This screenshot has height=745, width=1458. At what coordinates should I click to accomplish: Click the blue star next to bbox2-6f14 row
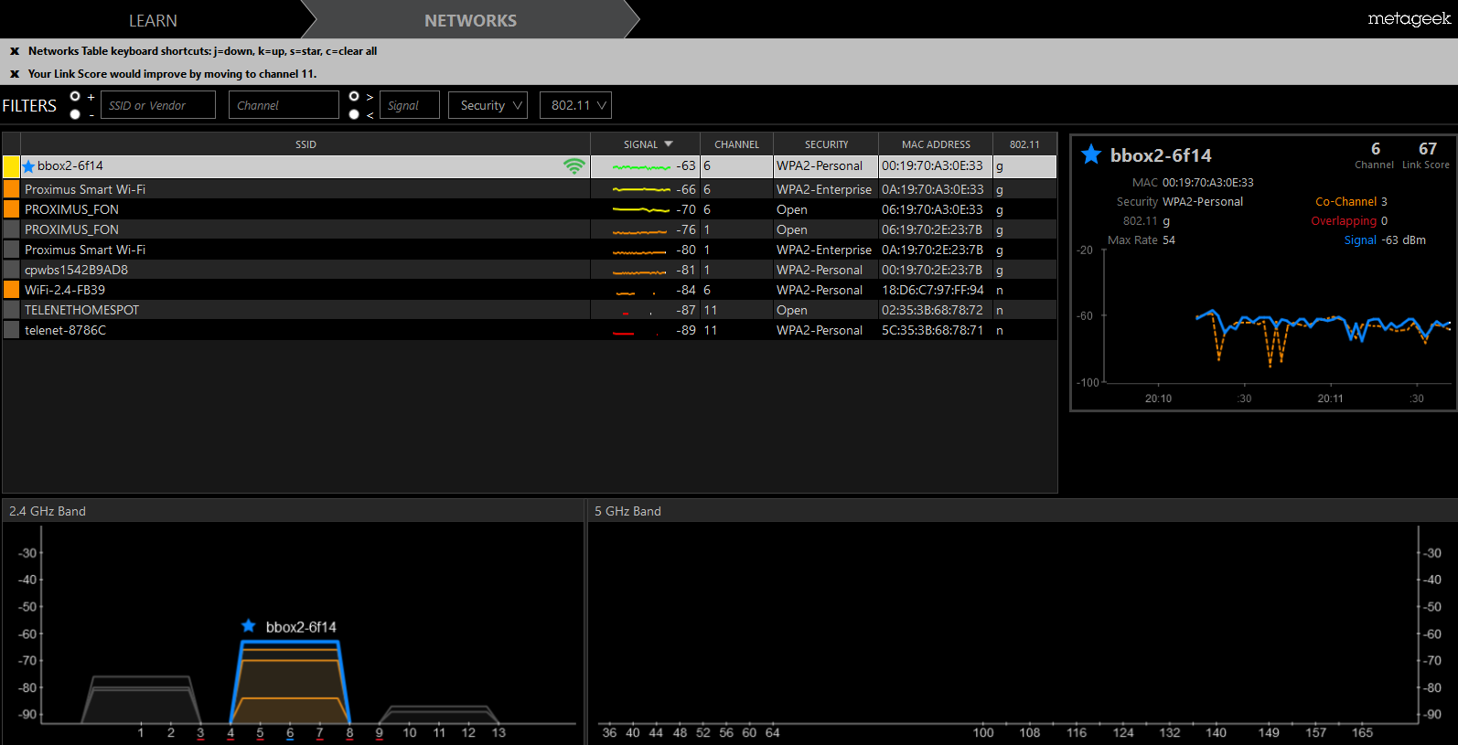coord(28,166)
